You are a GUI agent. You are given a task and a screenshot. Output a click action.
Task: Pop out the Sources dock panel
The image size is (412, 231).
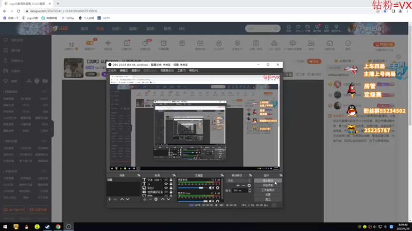pyautogui.click(x=174, y=176)
